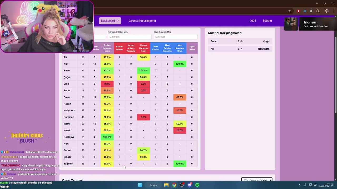Image resolution: width=337 pixels, height=189 pixels.
Task: Open the Windows Start menu
Action: pyautogui.click(x=140, y=185)
